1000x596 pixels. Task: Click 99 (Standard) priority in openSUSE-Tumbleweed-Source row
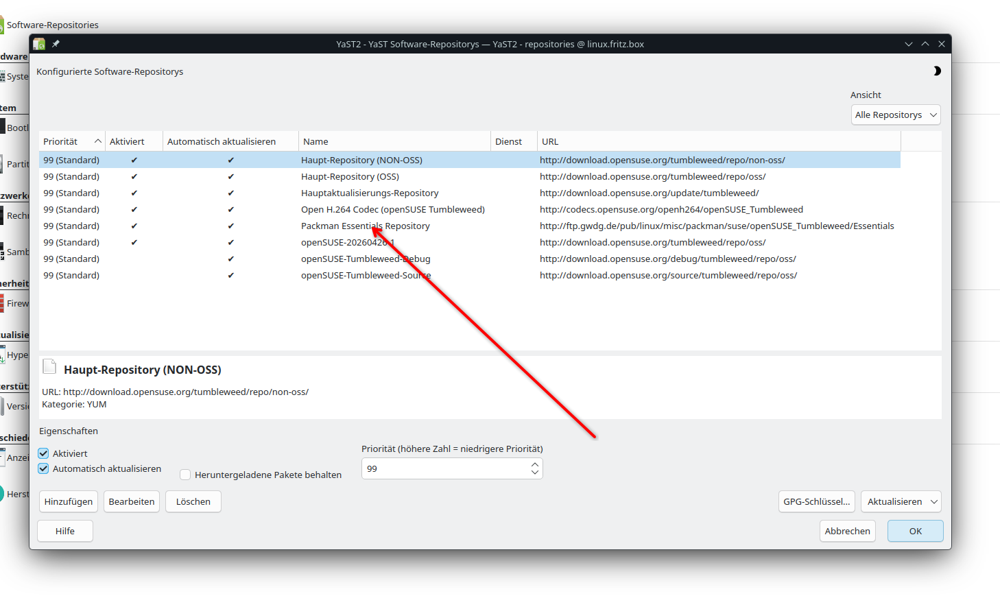[71, 275]
